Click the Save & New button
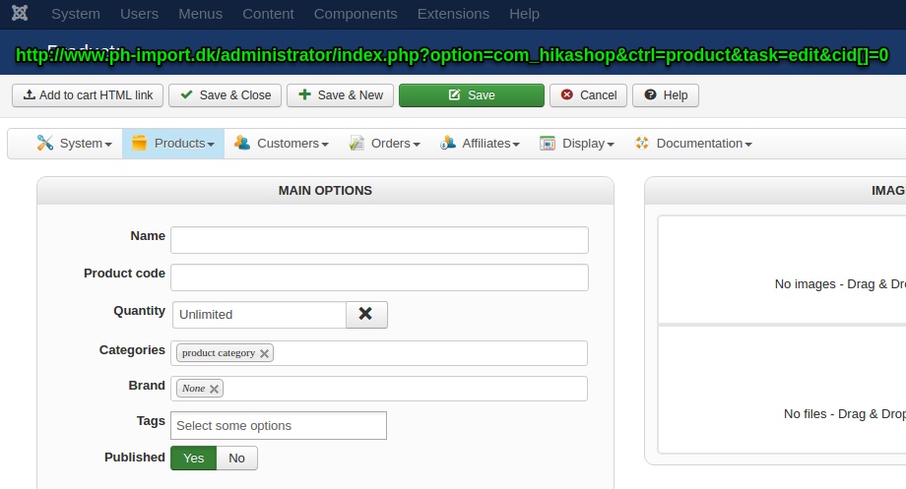 pyautogui.click(x=341, y=95)
